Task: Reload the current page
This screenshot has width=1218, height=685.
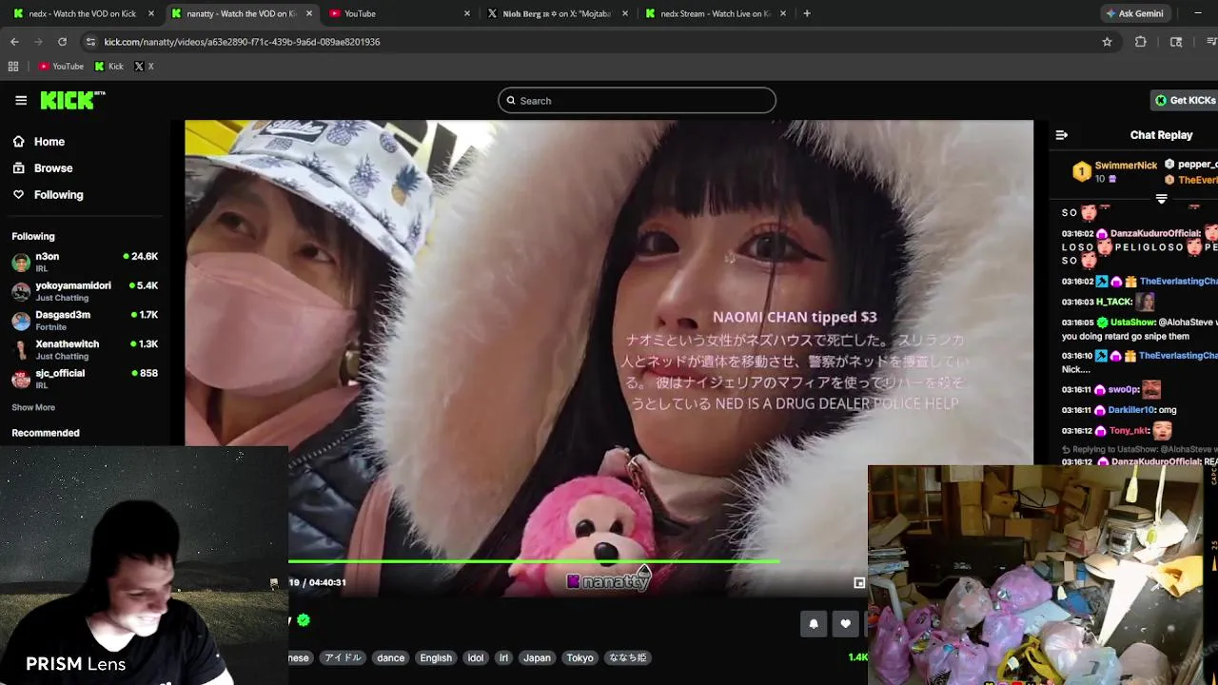Action: pyautogui.click(x=62, y=42)
